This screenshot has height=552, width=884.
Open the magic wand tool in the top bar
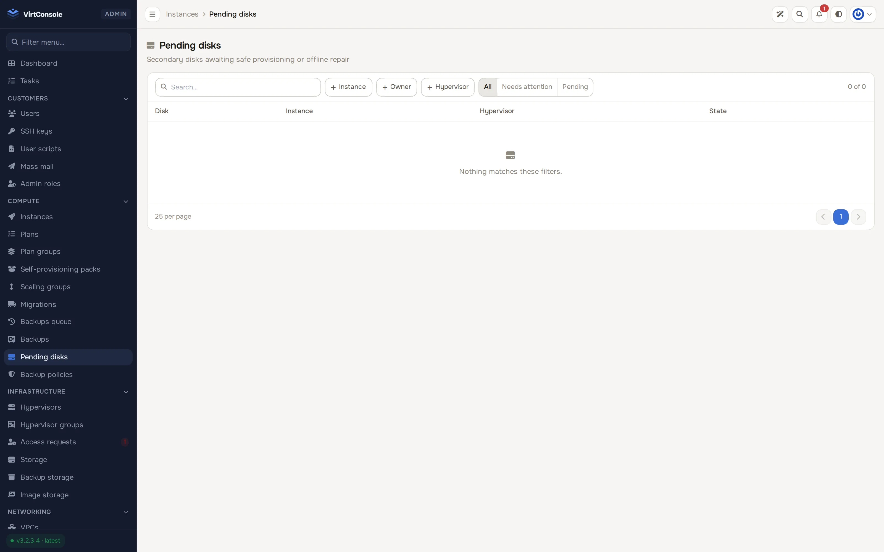(x=780, y=14)
